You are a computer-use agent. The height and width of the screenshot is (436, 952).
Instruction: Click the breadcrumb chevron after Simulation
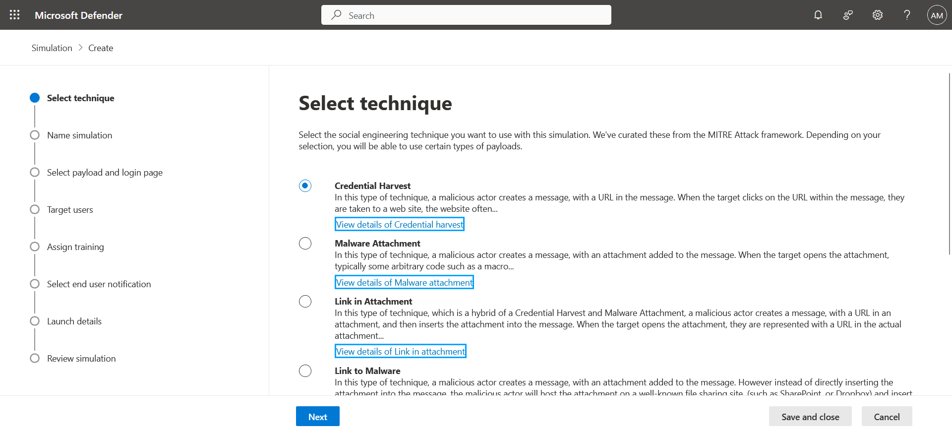pos(80,48)
